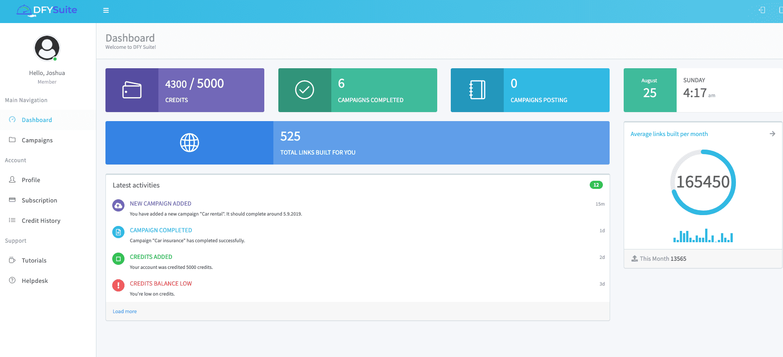The width and height of the screenshot is (783, 357).
Task: Go to Subscription page
Action: pyautogui.click(x=48, y=200)
